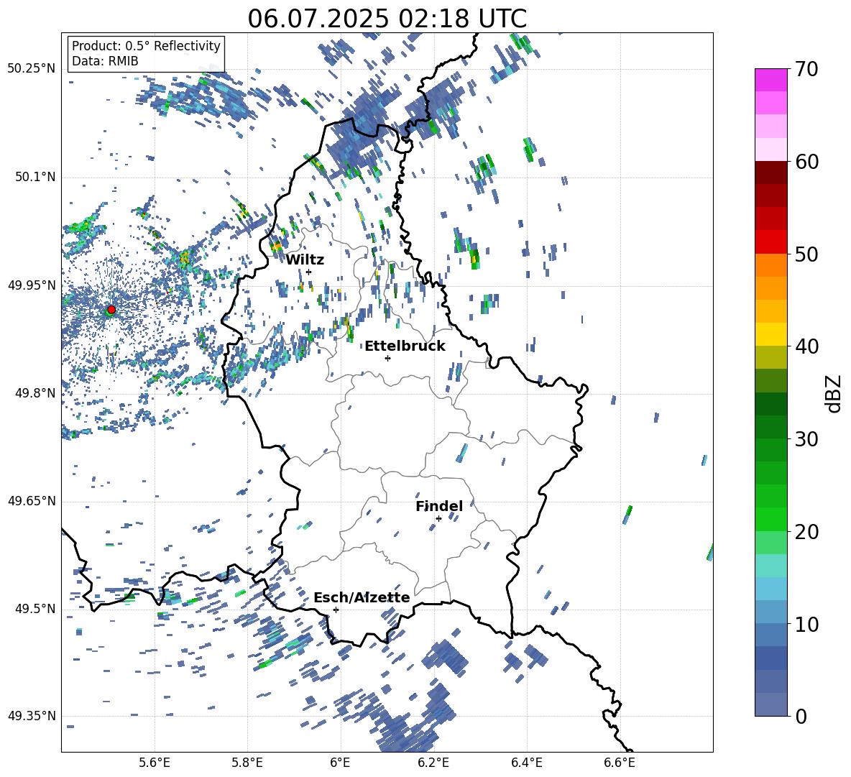Click the 40 colorbar tick label
This screenshot has height=777, width=851.
[807, 346]
